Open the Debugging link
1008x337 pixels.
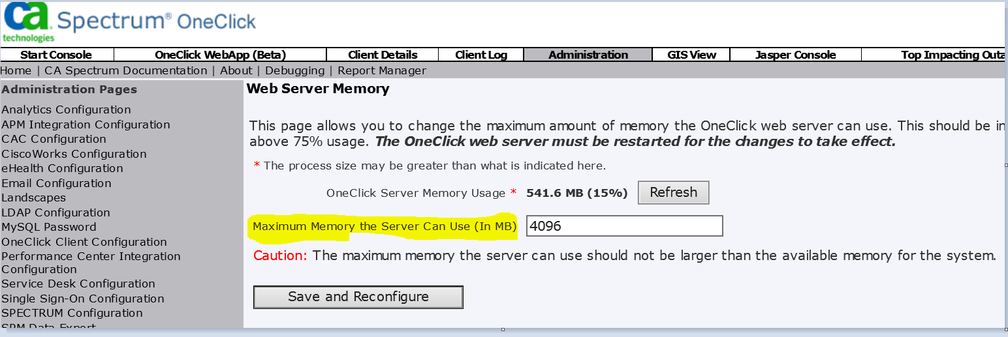click(x=294, y=70)
